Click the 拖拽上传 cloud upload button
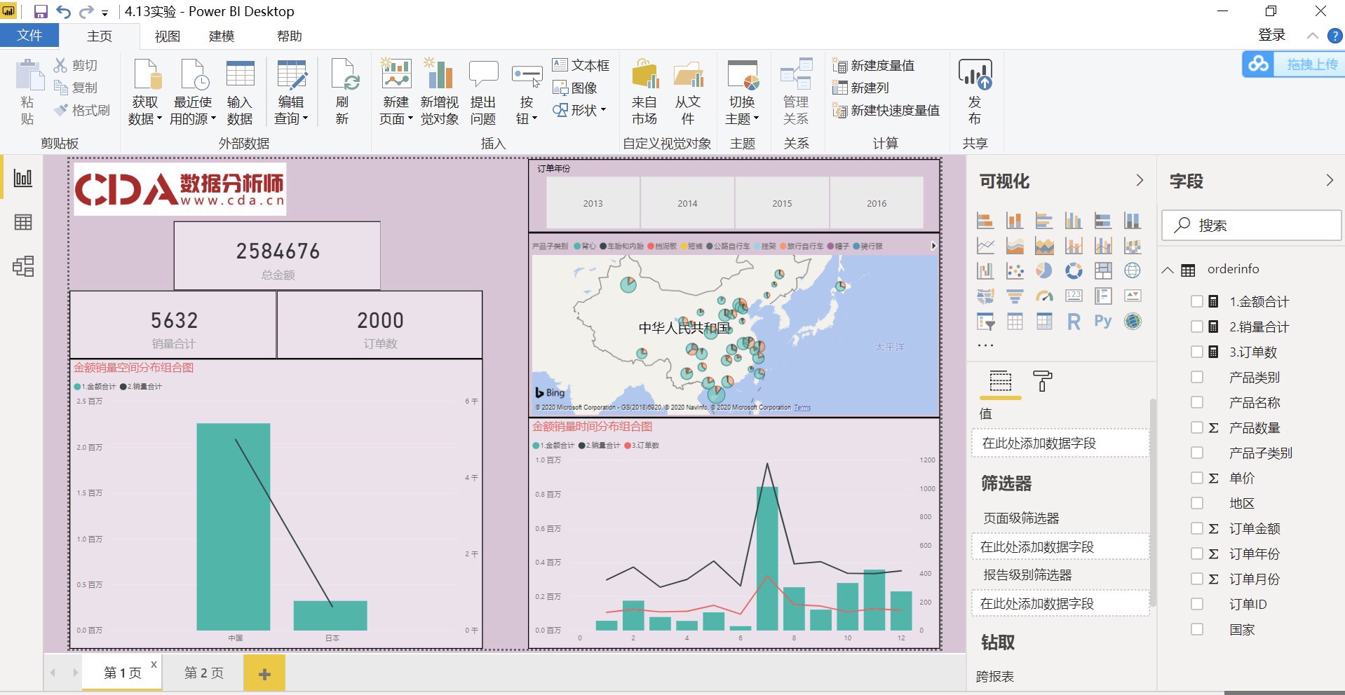 [x=1294, y=64]
